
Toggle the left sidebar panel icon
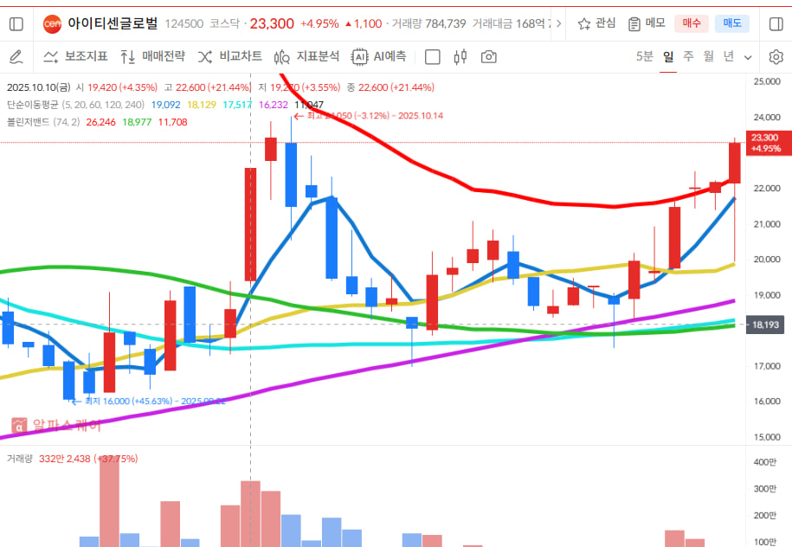(x=16, y=24)
